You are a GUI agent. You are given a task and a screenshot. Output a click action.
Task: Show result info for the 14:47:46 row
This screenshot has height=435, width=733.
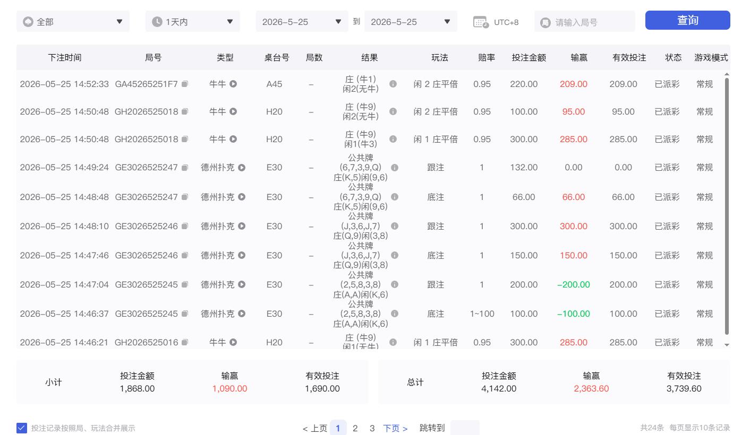click(395, 256)
